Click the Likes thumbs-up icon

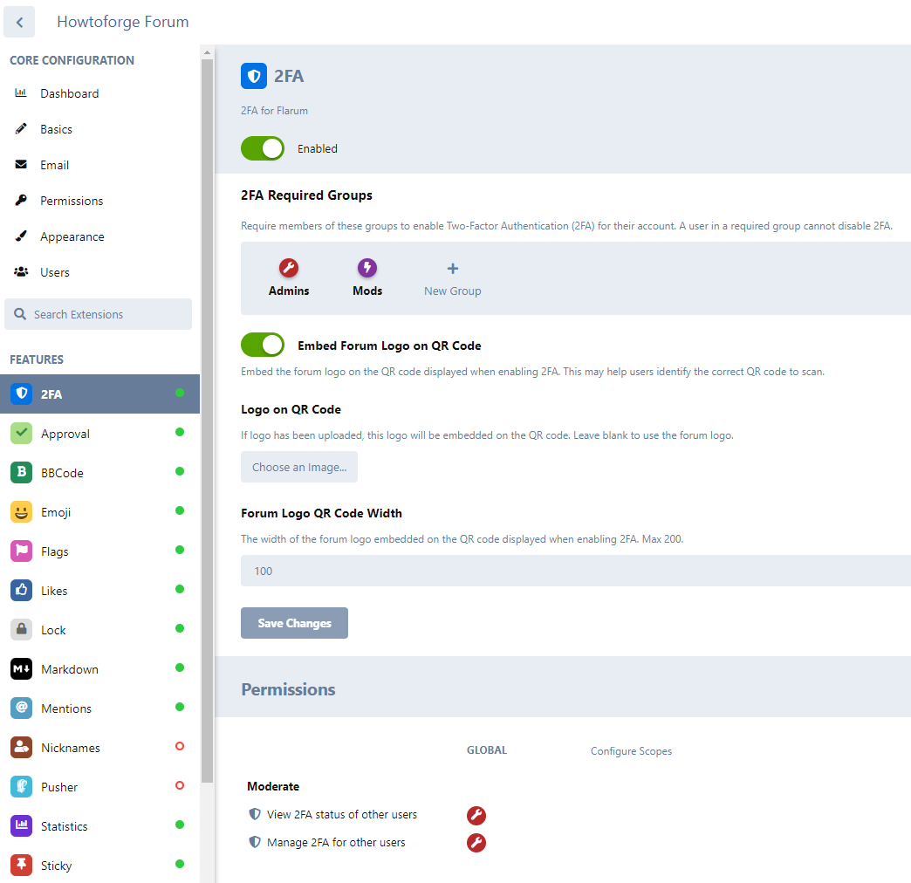point(21,591)
